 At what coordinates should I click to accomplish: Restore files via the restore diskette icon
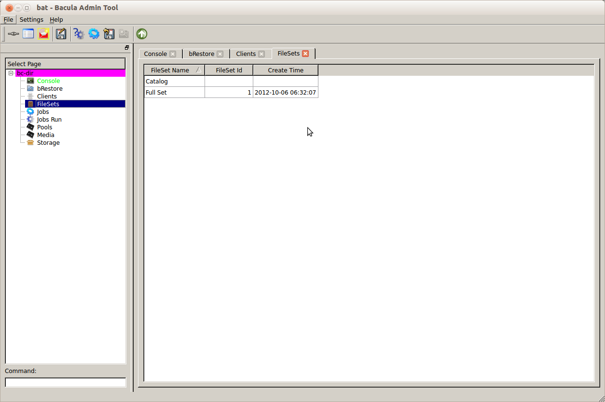(x=109, y=34)
